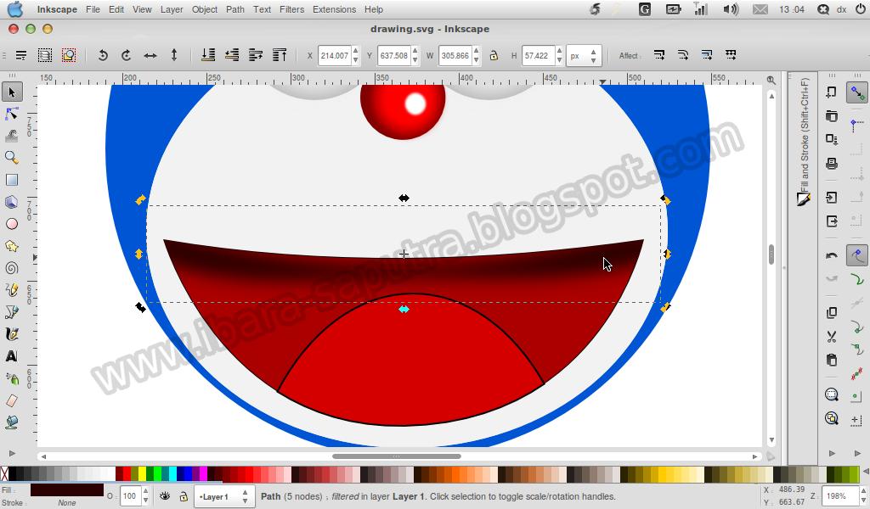The image size is (870, 509).
Task: Raise selection one step
Action: 256,55
